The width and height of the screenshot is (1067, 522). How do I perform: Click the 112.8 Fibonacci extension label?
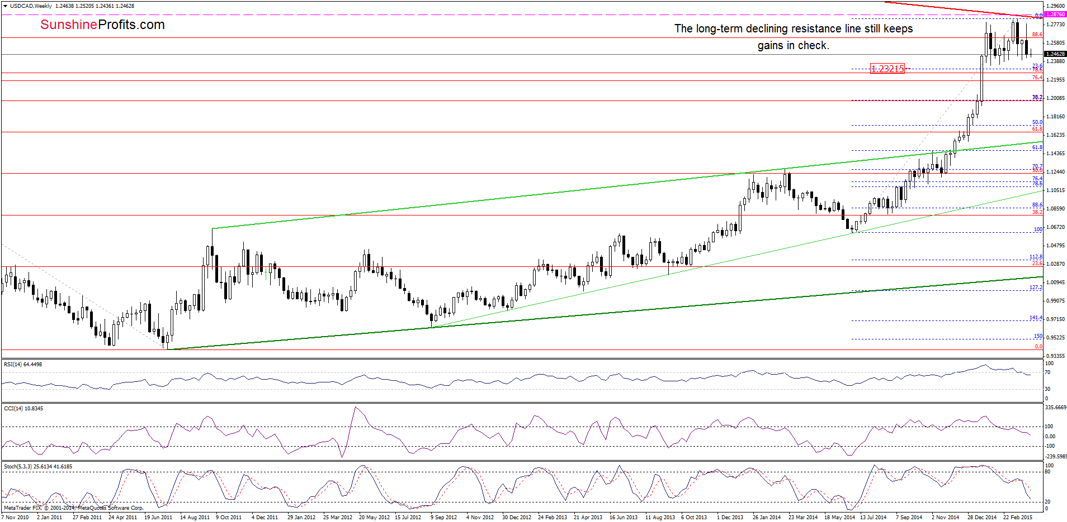(x=1036, y=257)
